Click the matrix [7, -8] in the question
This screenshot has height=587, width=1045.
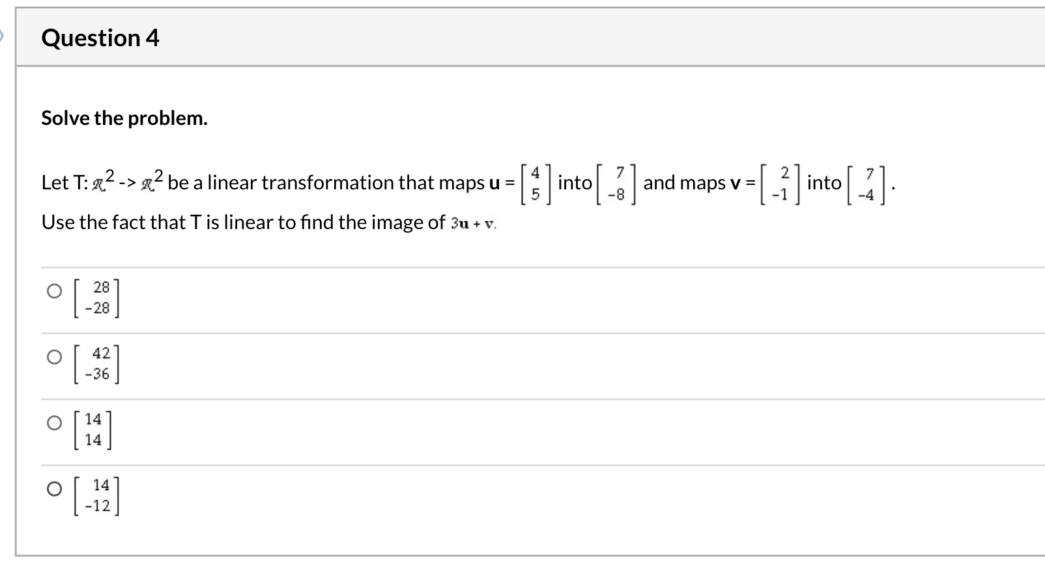(x=616, y=183)
